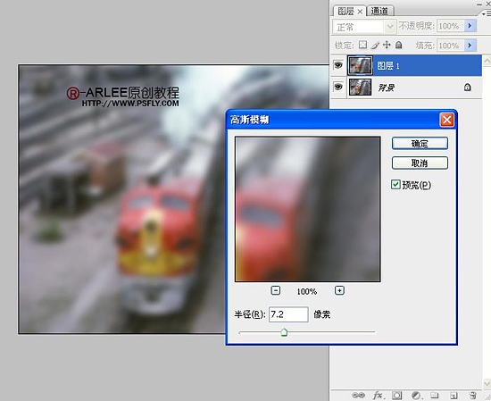The width and height of the screenshot is (491, 401).
Task: Click the blur preview image in dialog
Action: click(x=308, y=209)
